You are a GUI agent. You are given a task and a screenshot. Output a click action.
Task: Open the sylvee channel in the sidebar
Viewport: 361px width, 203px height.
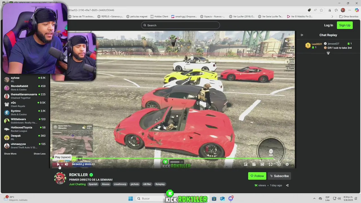click(x=25, y=80)
